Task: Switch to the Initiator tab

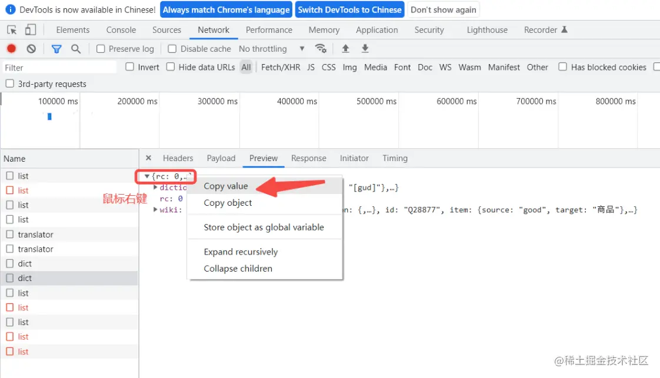Action: [354, 158]
